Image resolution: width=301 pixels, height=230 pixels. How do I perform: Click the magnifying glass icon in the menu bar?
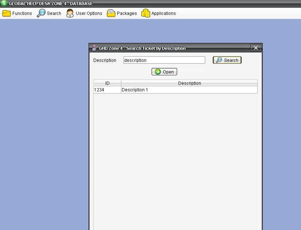click(x=41, y=13)
